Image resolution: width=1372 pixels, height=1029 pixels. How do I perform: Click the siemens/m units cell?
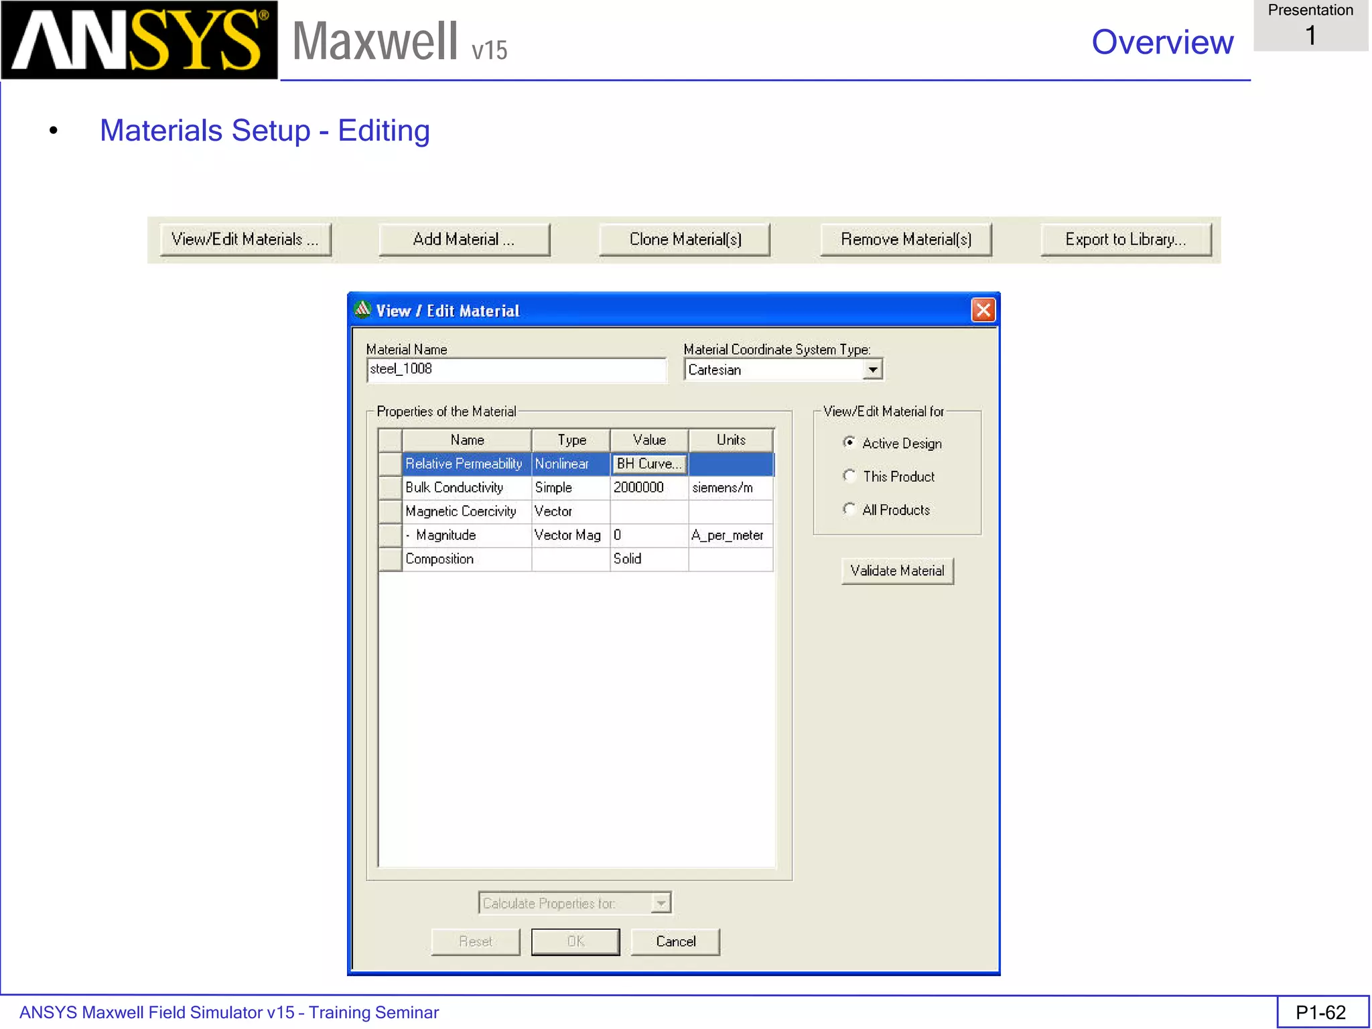click(731, 488)
